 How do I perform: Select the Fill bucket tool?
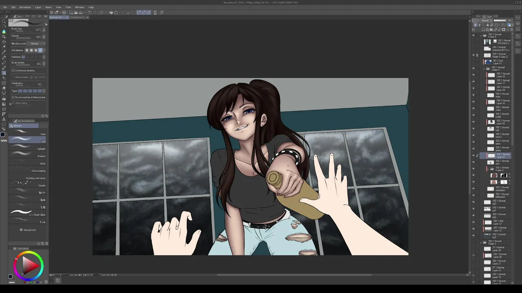click(3, 98)
